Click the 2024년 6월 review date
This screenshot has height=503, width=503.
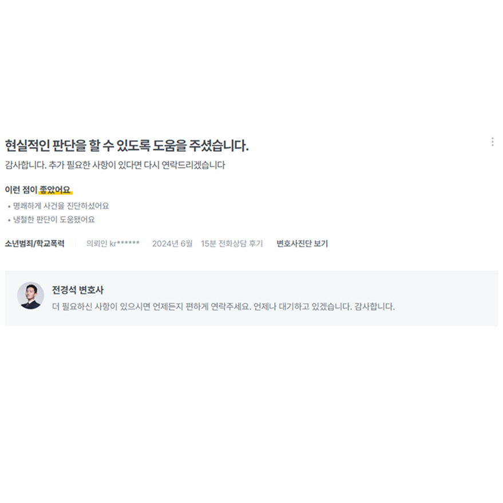coord(172,243)
